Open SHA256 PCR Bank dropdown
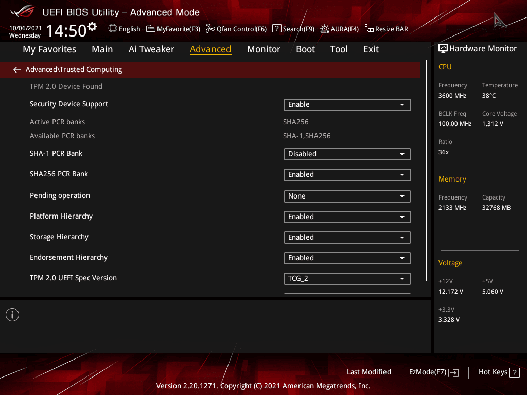This screenshot has height=395, width=527. [347, 175]
